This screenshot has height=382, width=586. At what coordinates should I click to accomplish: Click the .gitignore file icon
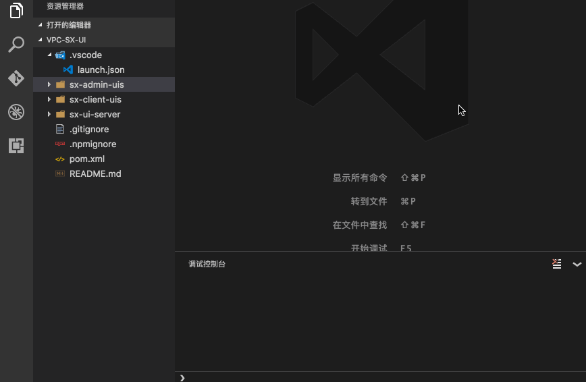click(x=60, y=129)
